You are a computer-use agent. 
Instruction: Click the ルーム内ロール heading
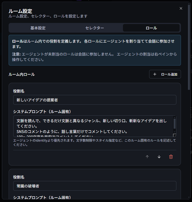coord(22,74)
